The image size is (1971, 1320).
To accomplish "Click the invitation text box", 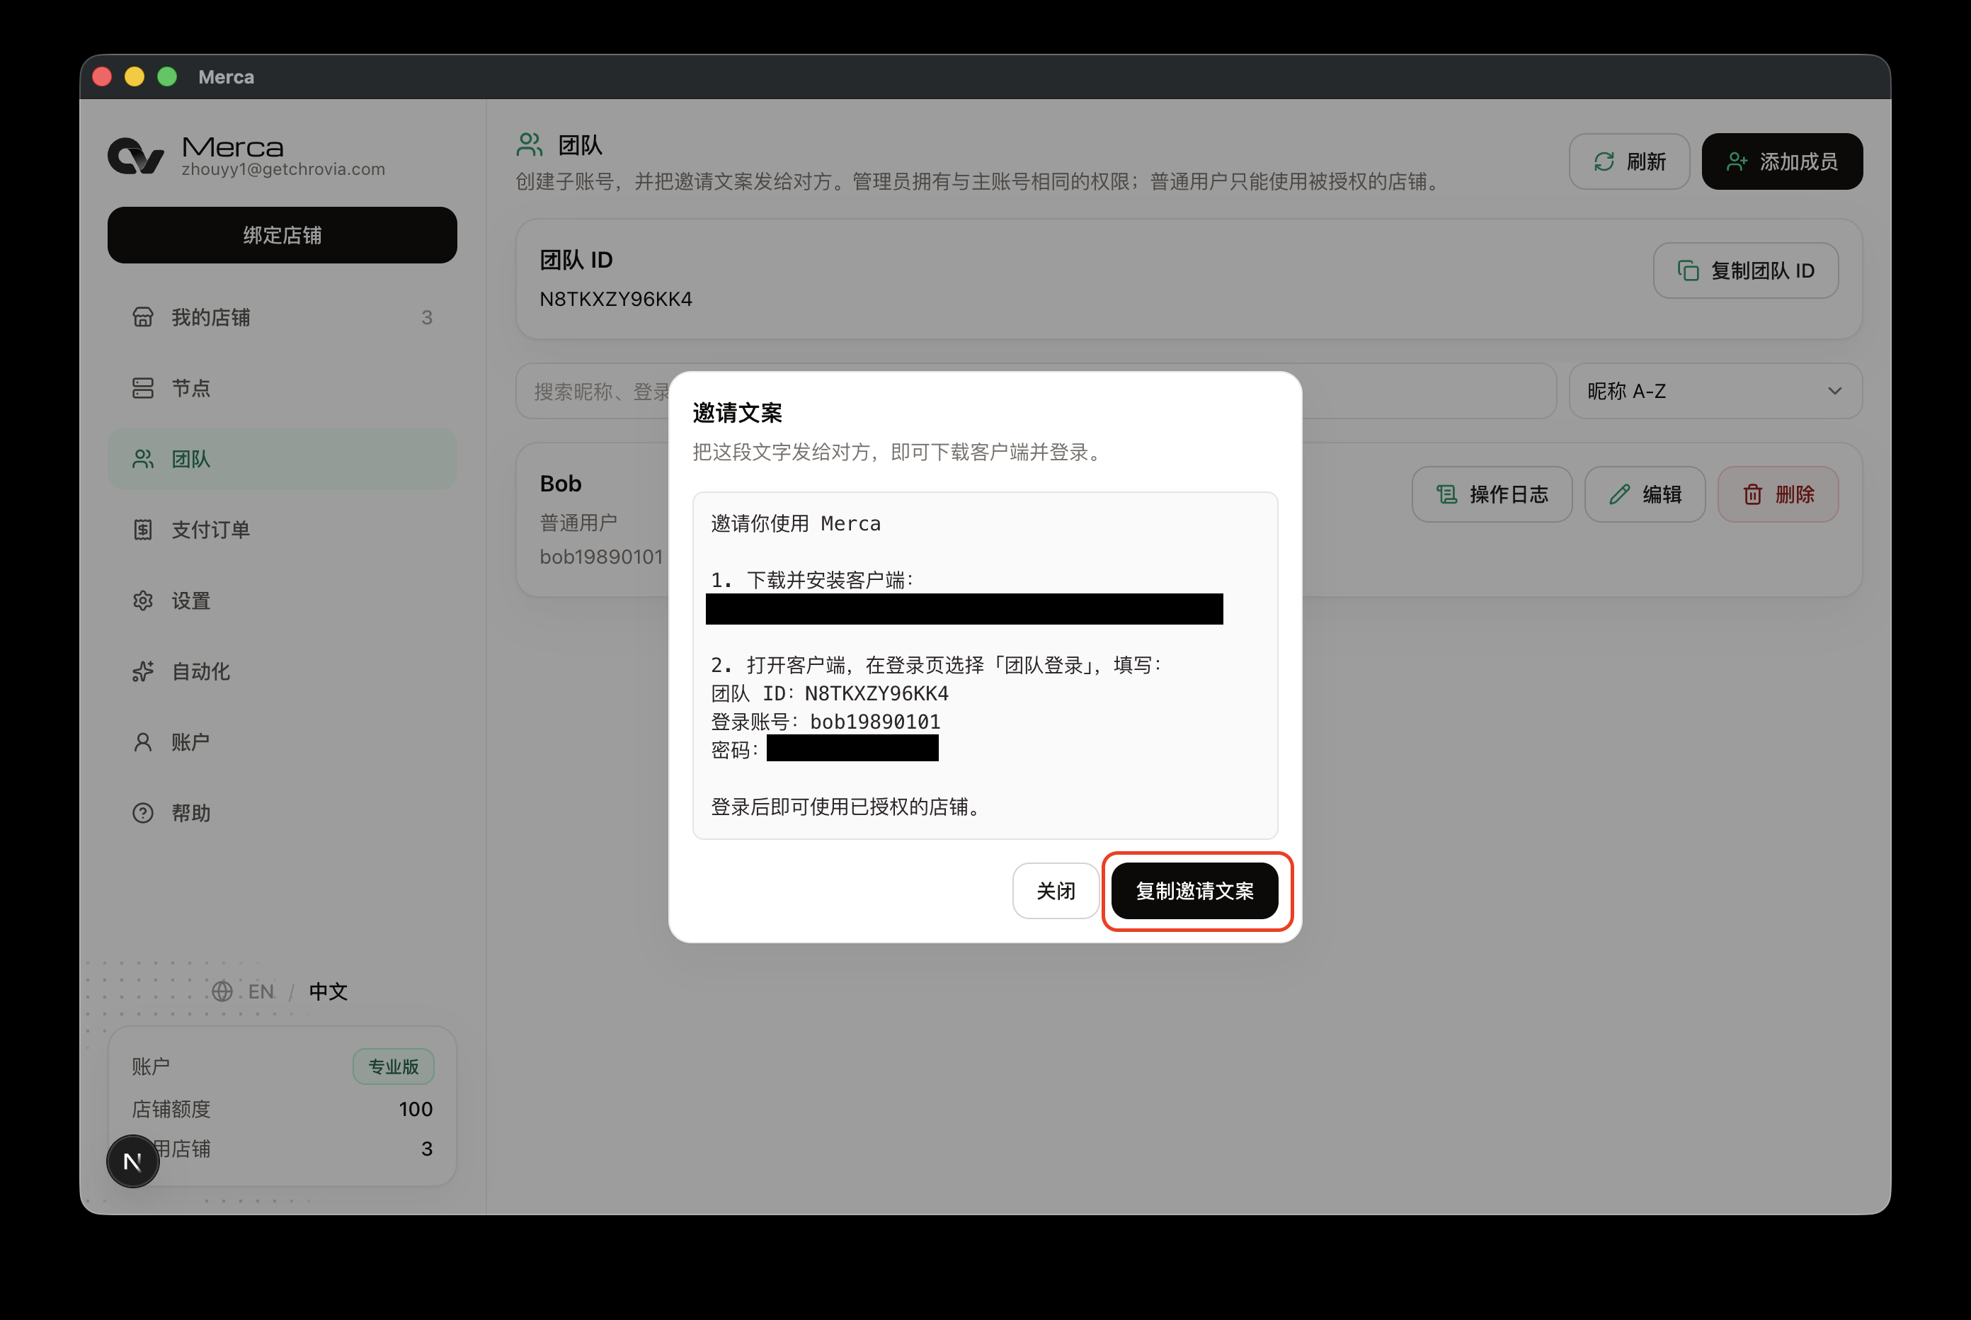I will point(985,665).
